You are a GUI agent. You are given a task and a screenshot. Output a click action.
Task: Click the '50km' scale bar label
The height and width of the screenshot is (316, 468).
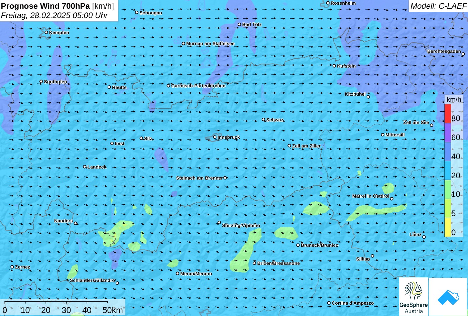[x=113, y=310]
